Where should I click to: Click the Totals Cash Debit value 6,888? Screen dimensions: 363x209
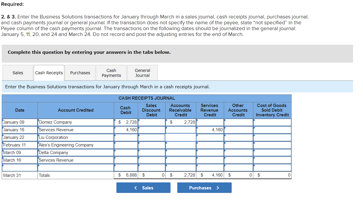pyautogui.click(x=131, y=175)
